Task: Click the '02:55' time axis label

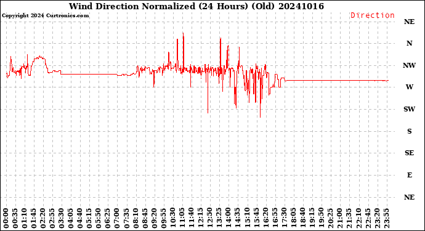Action: click(52, 218)
